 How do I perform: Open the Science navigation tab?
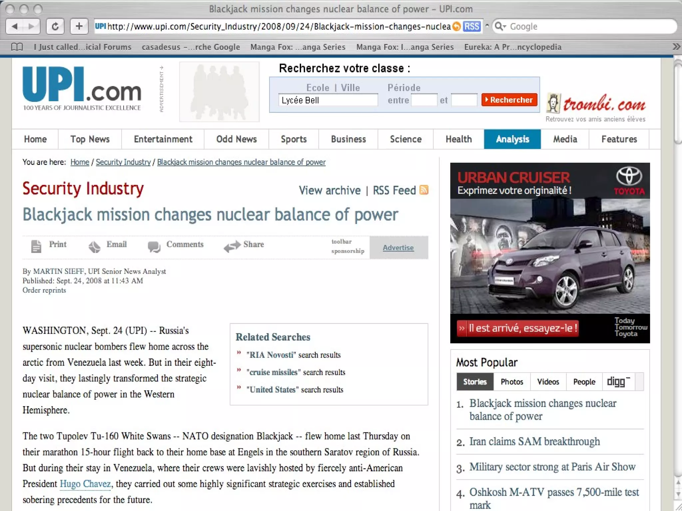coord(405,139)
